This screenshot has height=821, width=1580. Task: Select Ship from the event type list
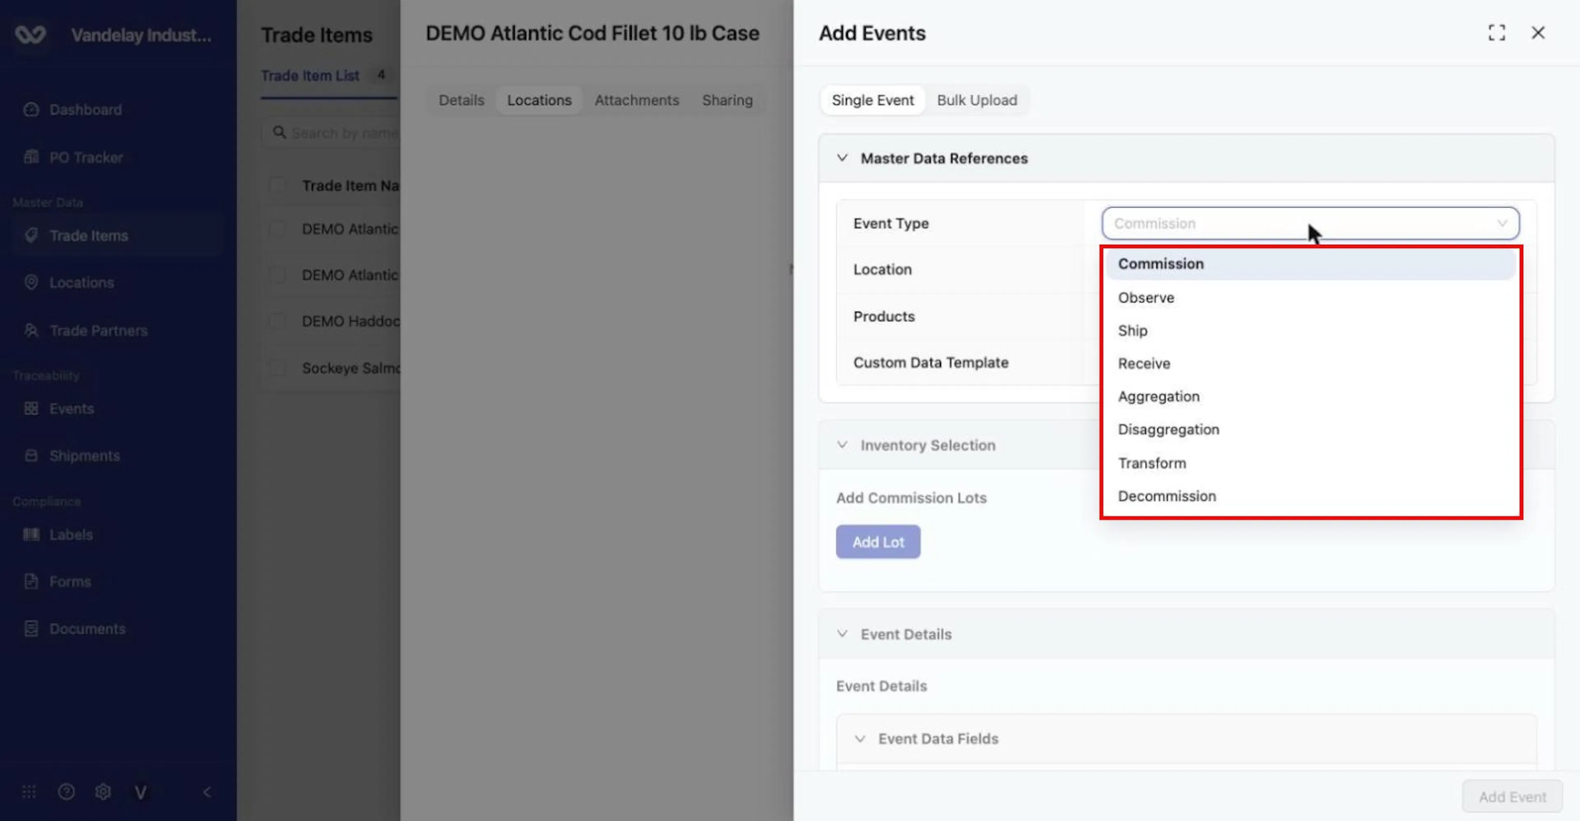pyautogui.click(x=1310, y=330)
